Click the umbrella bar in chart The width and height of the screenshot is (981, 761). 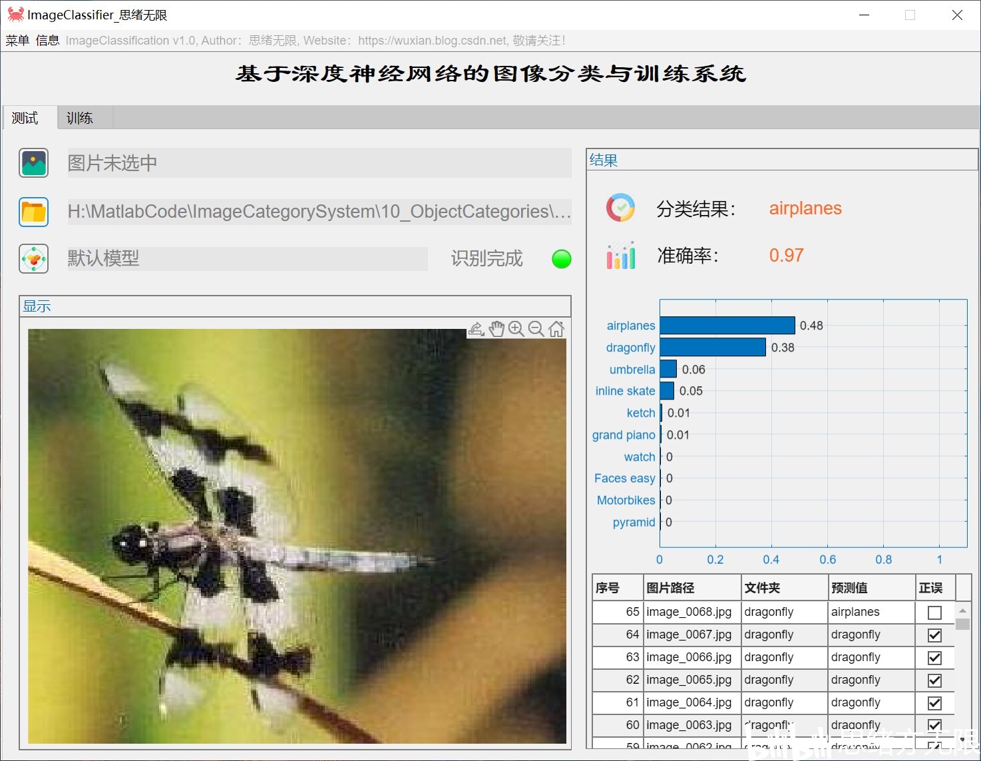(x=668, y=370)
